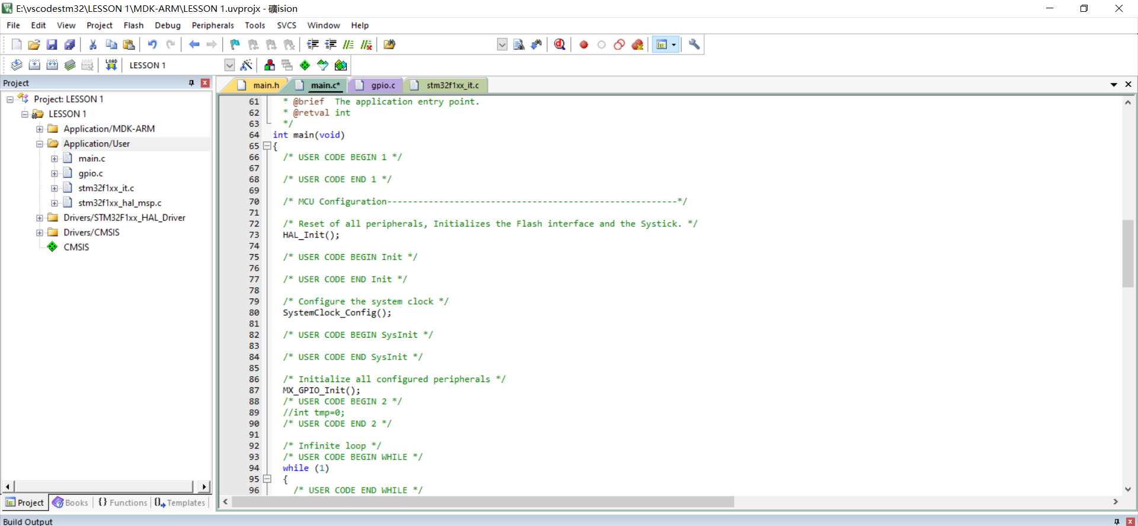Screen dimensions: 1138x526
Task: Toggle the window layout button
Action: [661, 44]
